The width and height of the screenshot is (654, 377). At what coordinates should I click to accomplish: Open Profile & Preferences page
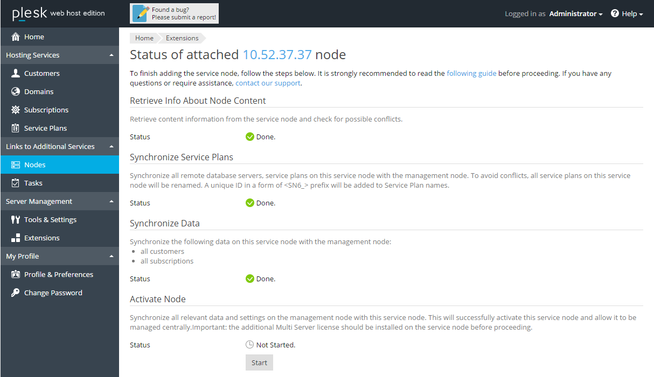pos(59,275)
